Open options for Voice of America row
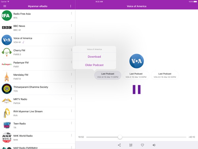The width and height of the screenshot is (198, 149). click(x=72, y=38)
